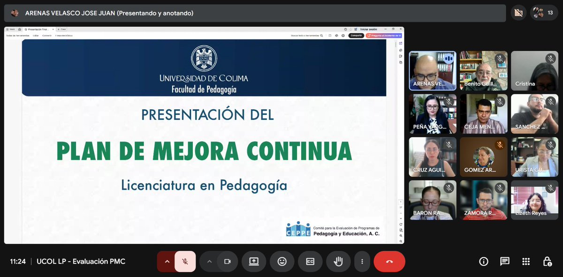The image size is (563, 277).
Task: View meeting details with the info icon
Action: coord(483,262)
